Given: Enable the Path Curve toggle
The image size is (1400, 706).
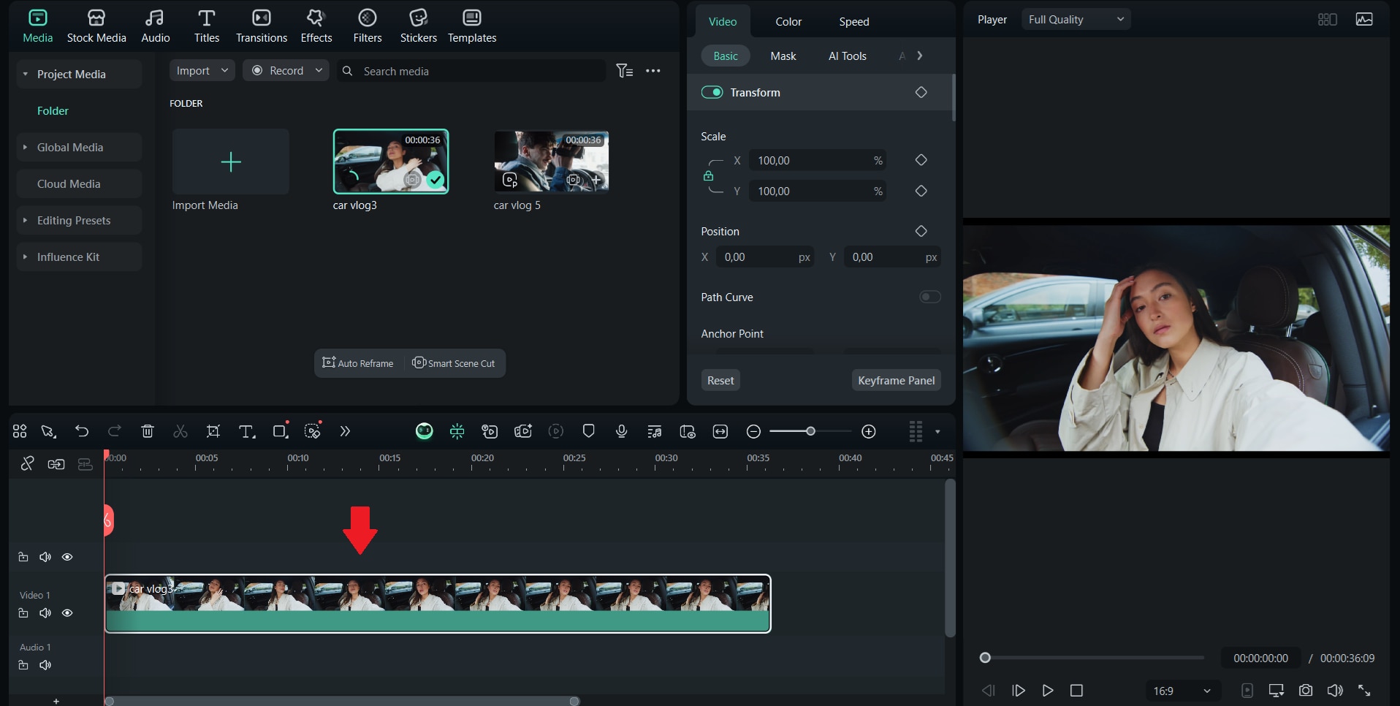Looking at the screenshot, I should [x=929, y=297].
